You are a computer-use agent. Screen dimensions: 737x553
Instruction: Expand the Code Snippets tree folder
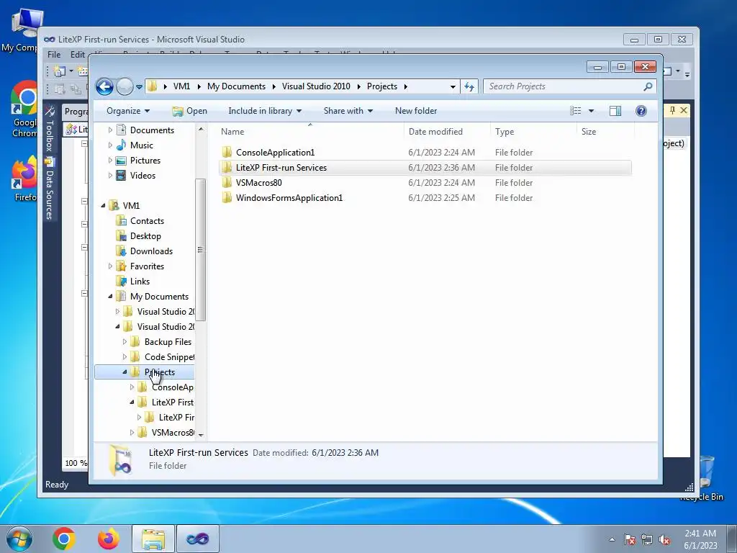tap(125, 357)
